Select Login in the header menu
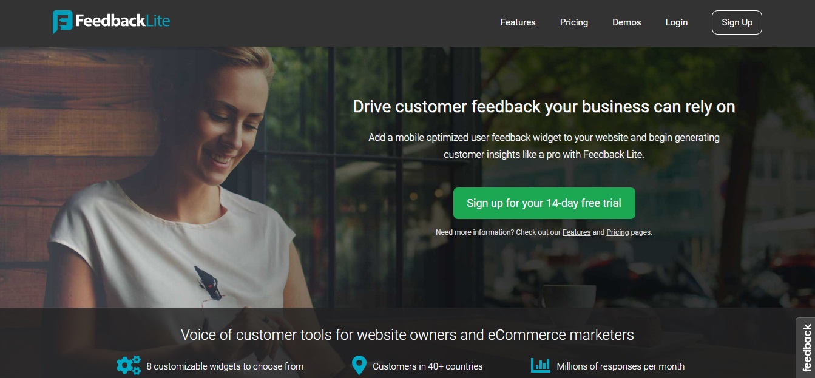Image resolution: width=815 pixels, height=378 pixels. point(676,22)
